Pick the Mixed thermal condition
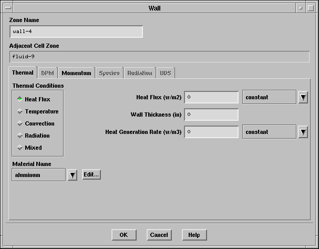The height and width of the screenshot is (249, 319). click(x=20, y=148)
